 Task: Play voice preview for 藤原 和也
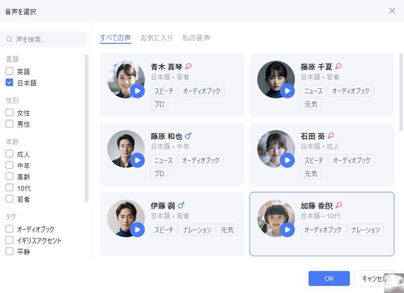137,160
